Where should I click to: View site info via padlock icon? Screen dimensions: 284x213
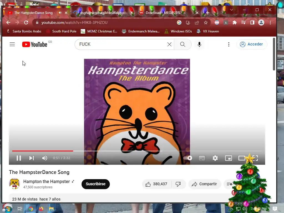point(37,22)
